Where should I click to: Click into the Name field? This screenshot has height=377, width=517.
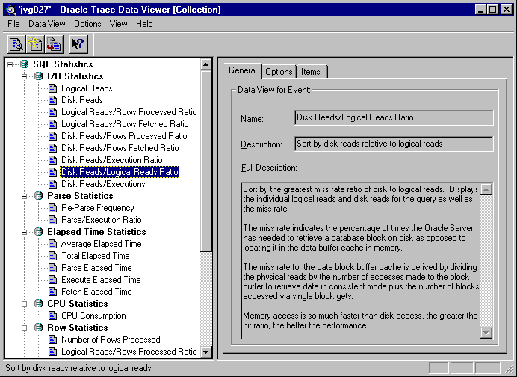pyautogui.click(x=394, y=117)
